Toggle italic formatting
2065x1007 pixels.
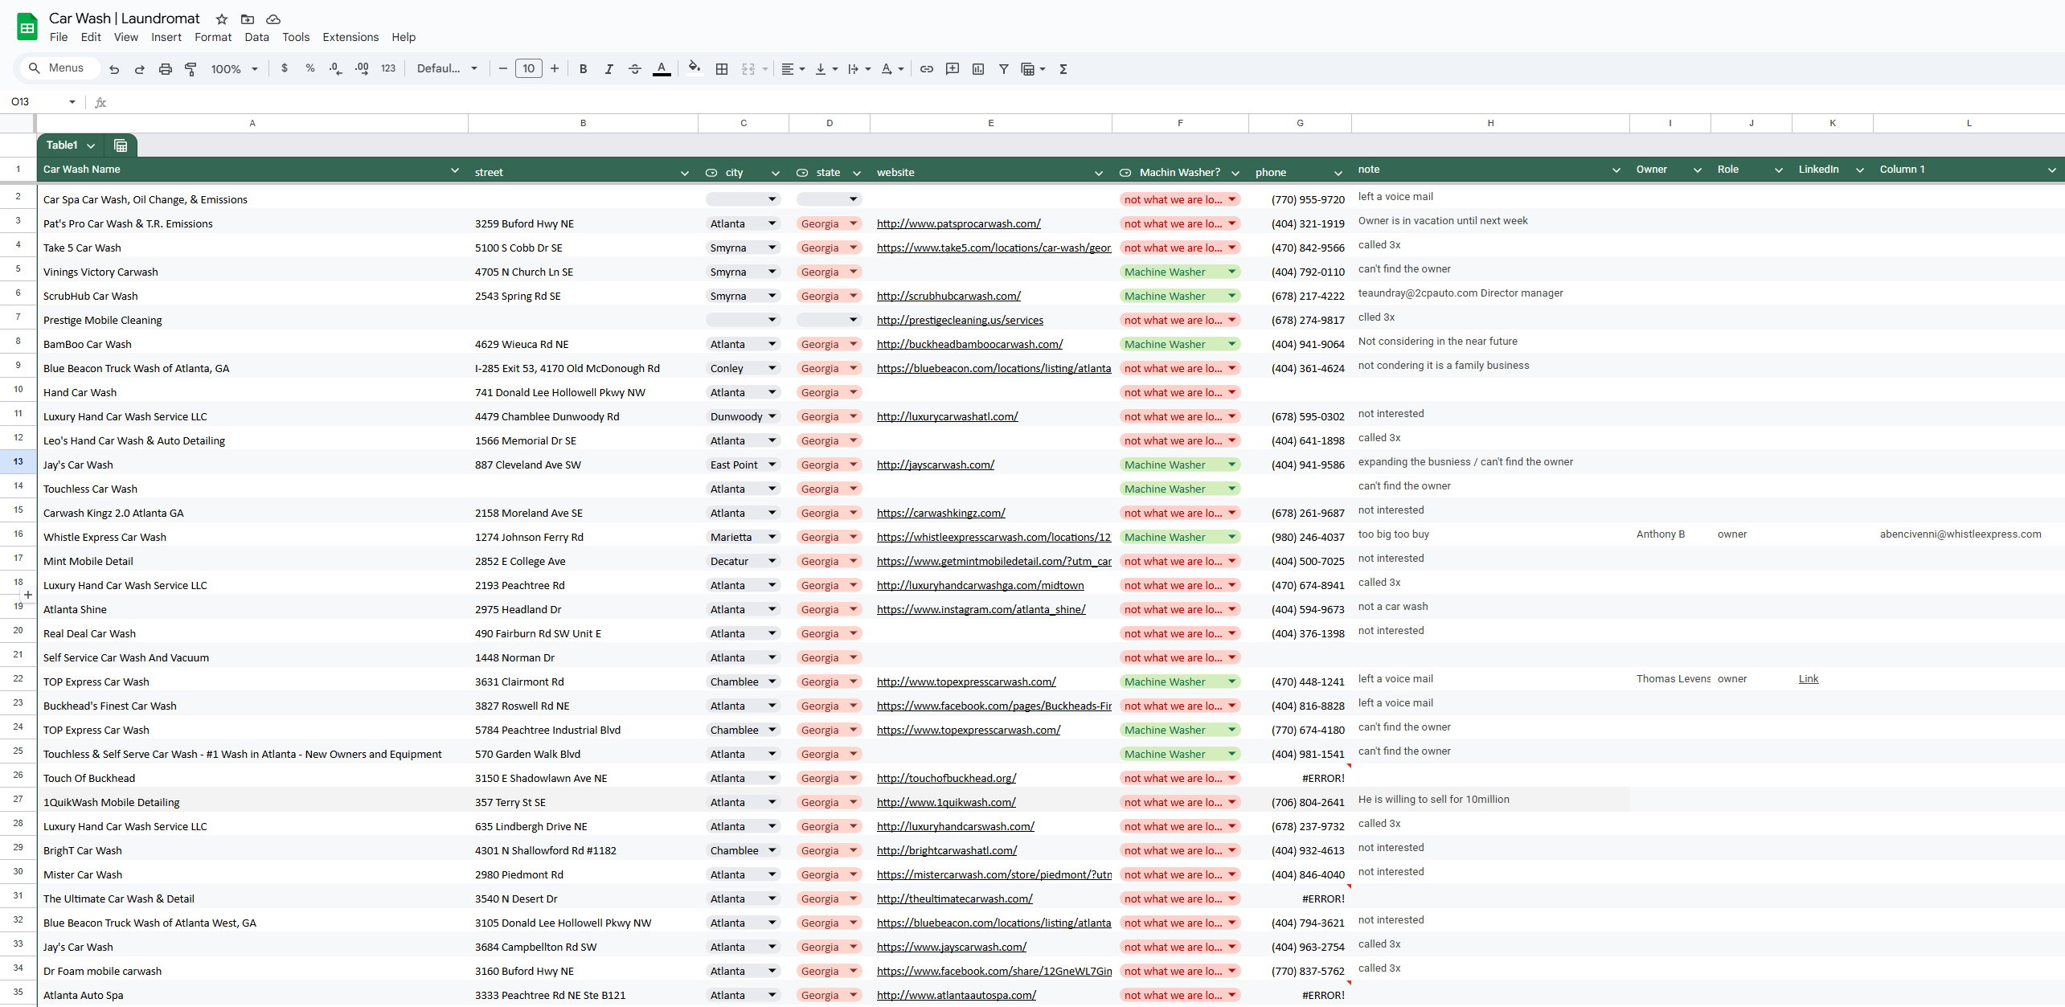point(609,69)
